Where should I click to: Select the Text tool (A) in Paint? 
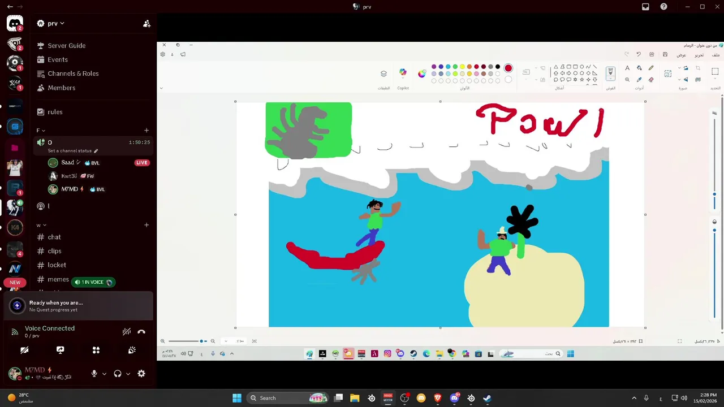point(627,68)
